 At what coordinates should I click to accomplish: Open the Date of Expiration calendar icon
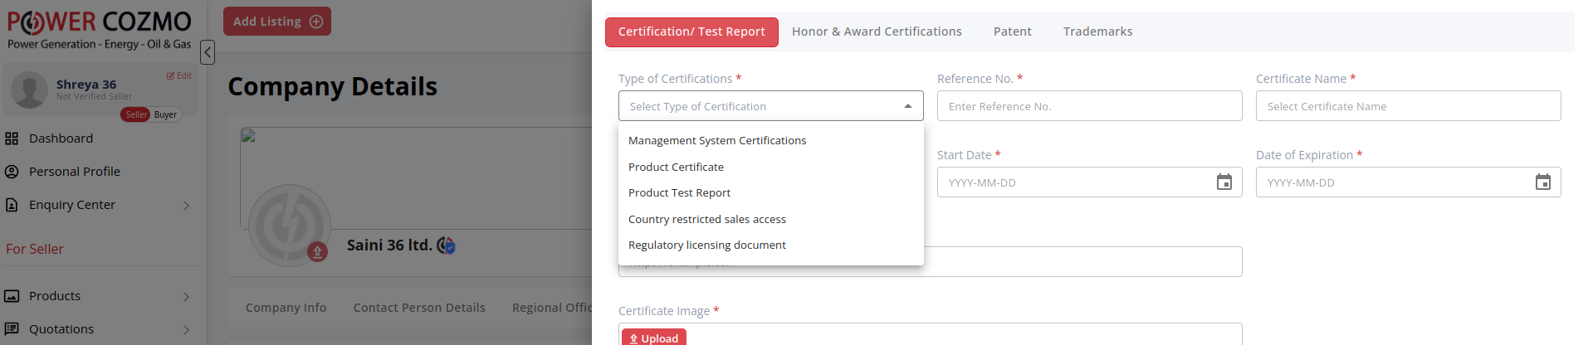[x=1542, y=182]
